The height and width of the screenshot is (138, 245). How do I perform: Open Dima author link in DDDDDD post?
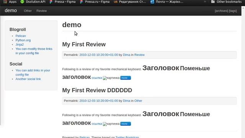[x=126, y=101]
